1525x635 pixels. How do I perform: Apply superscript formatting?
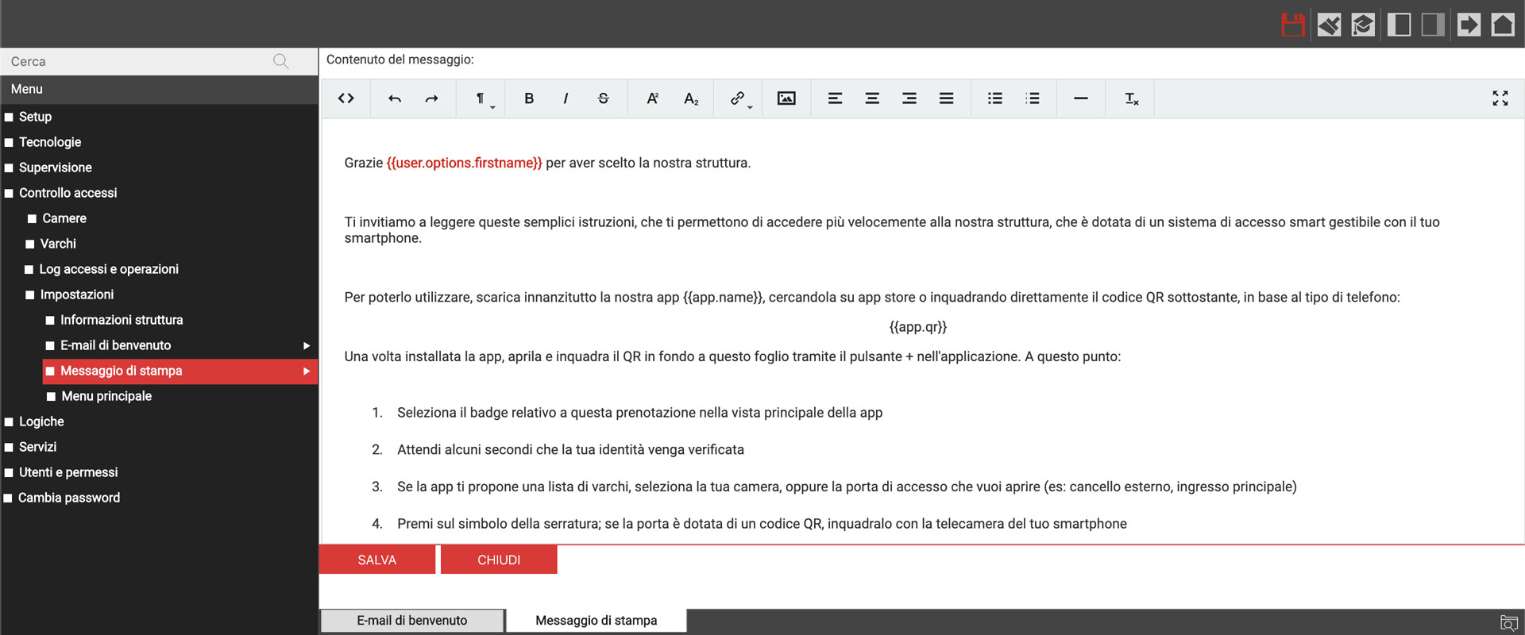653,98
